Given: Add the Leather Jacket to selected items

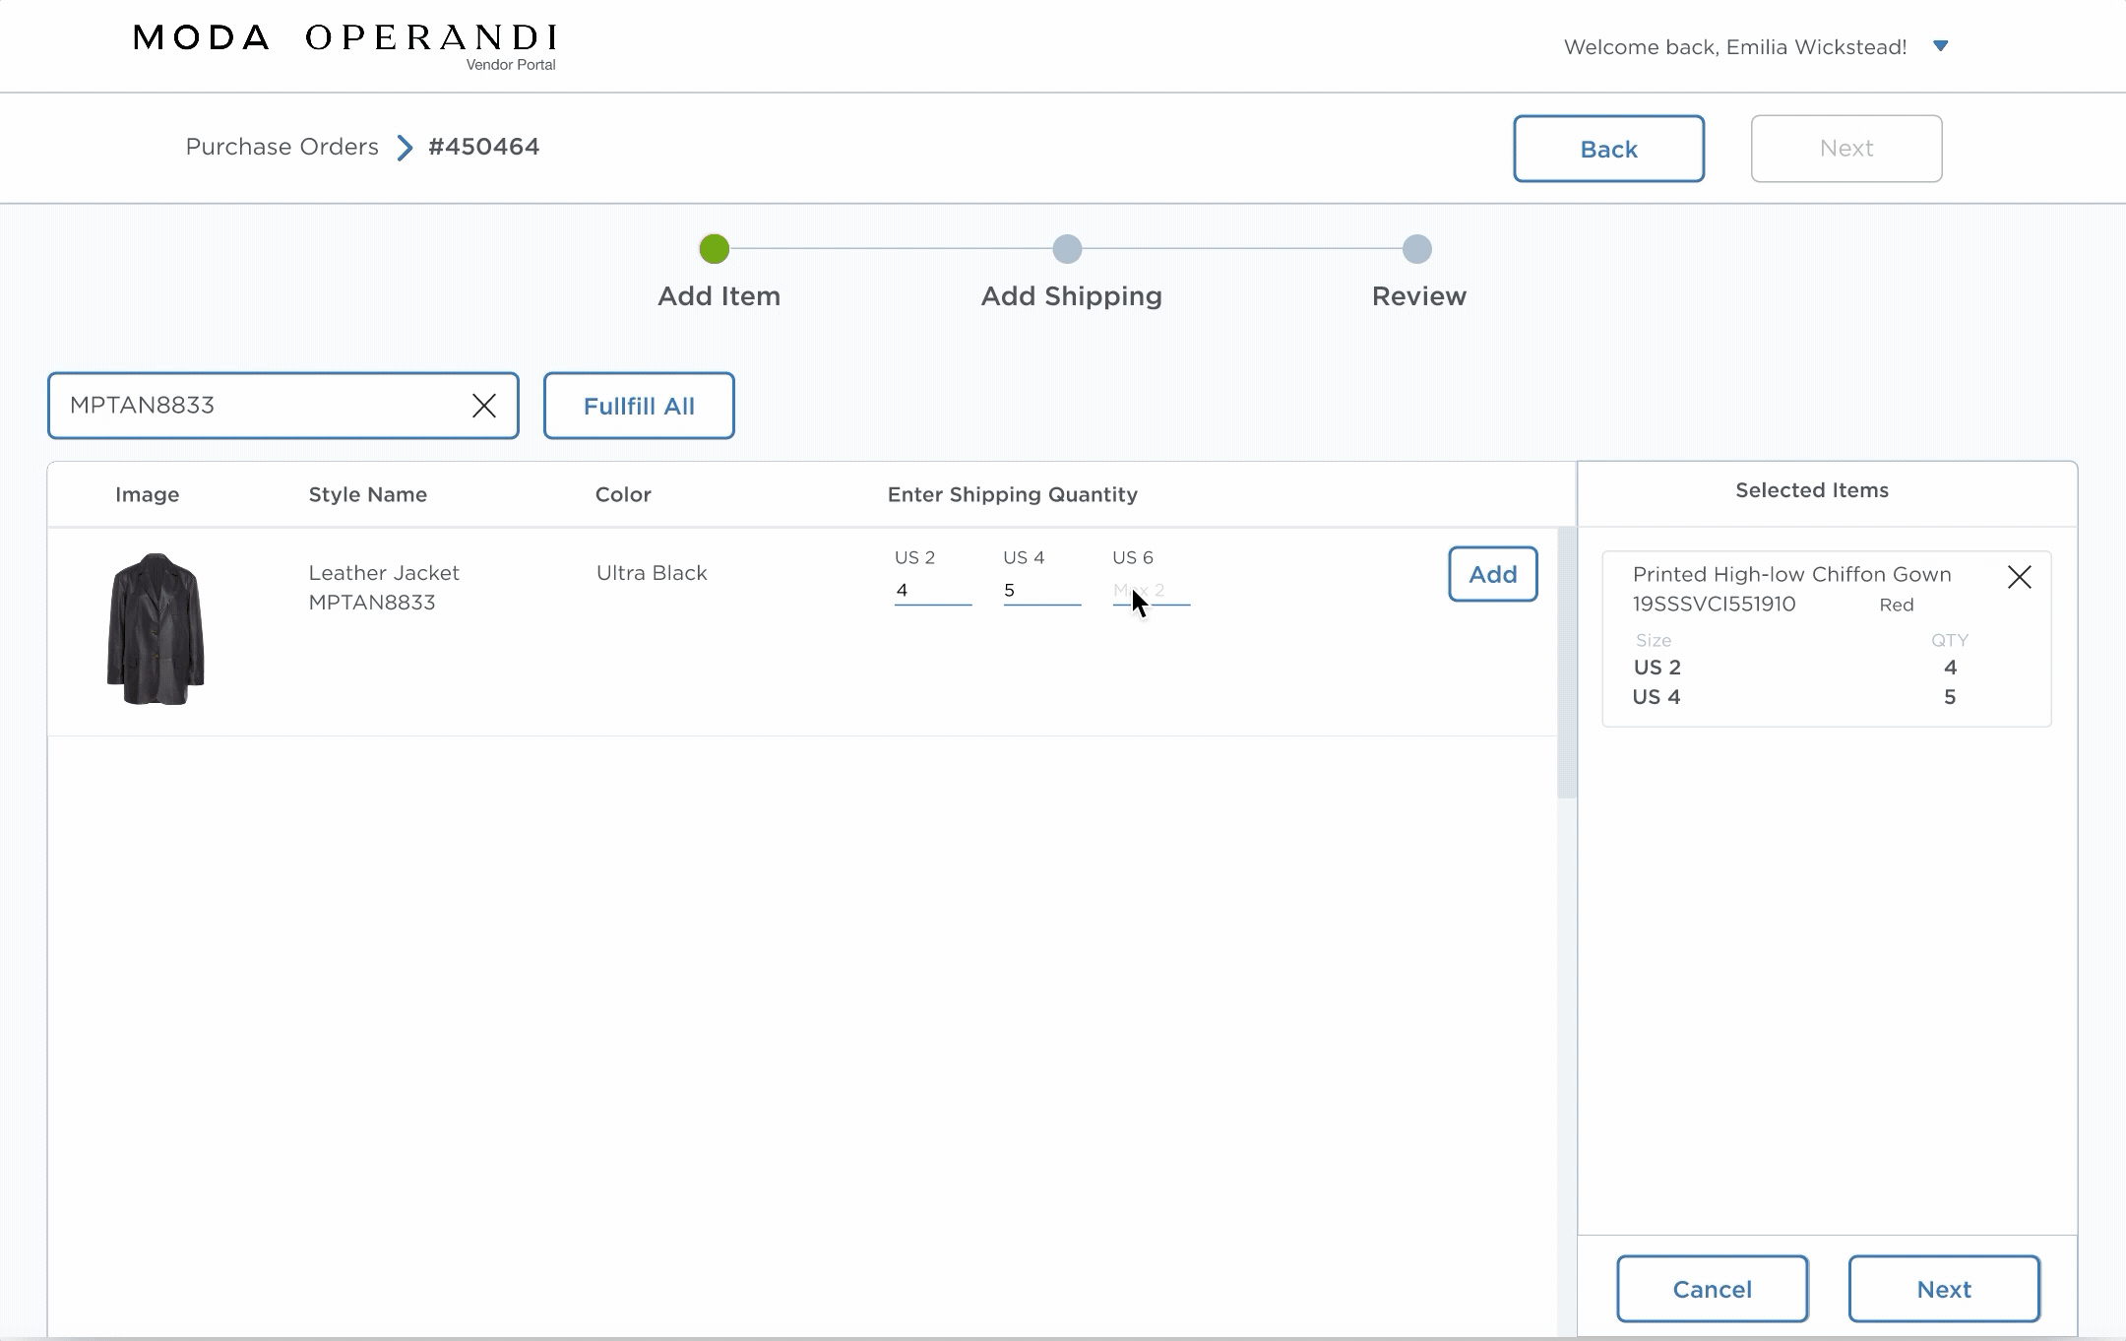Looking at the screenshot, I should 1492,574.
